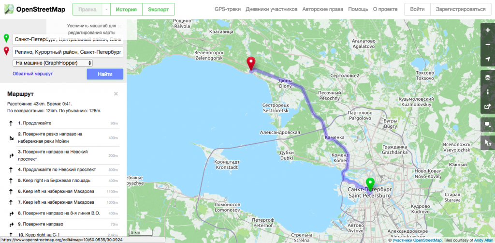Open the map layers icon
The width and height of the screenshot is (495, 243).
click(x=488, y=77)
